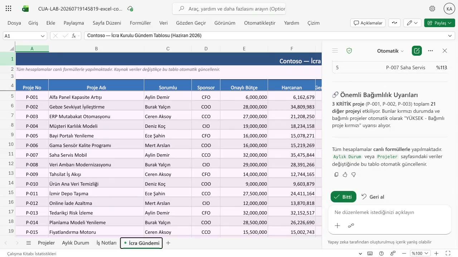Give thumbs down to Copilot response
The height and width of the screenshot is (257, 458).
[354, 175]
